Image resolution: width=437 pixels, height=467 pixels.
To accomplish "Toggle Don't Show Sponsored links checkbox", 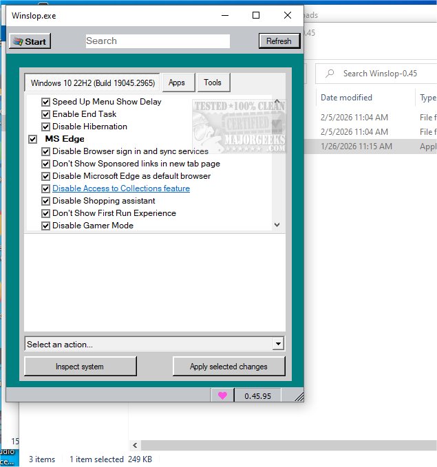I will pyautogui.click(x=45, y=164).
